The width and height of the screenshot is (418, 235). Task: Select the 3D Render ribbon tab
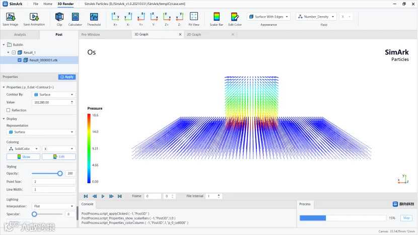click(x=65, y=4)
